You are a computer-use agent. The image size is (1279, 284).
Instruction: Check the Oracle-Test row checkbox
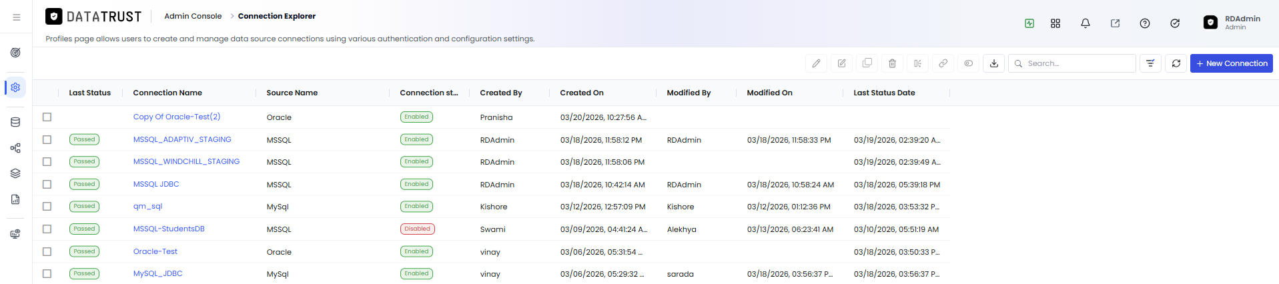pyautogui.click(x=47, y=251)
